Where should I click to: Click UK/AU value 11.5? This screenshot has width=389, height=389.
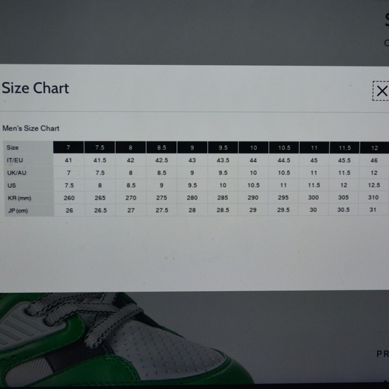tap(344, 172)
